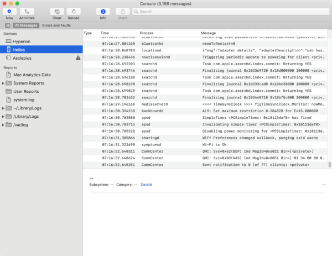Expand the /var/log folder

3,125
